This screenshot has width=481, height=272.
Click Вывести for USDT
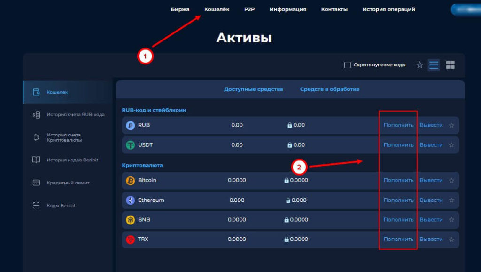[431, 145]
